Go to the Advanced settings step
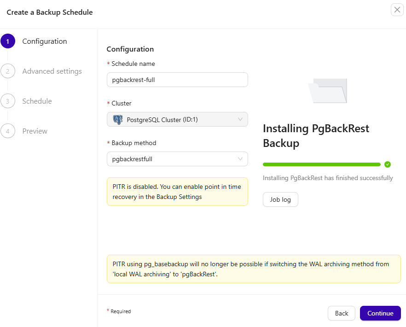Viewport: 406px width, 327px height. [x=52, y=71]
